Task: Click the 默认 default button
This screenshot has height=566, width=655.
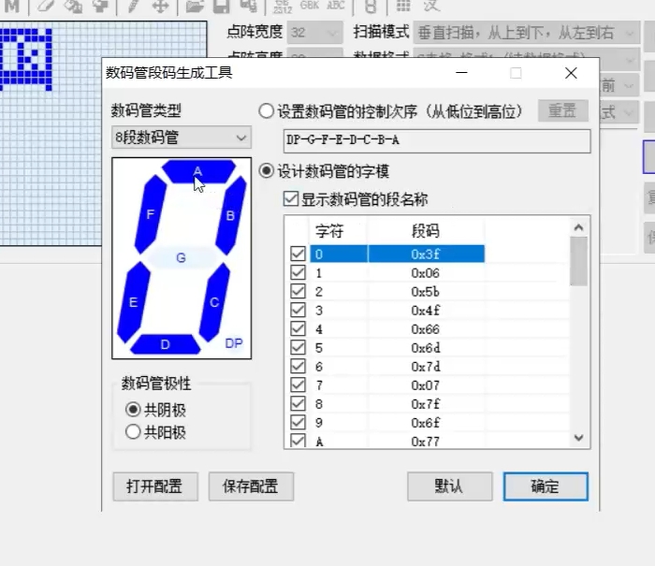Action: (x=450, y=486)
